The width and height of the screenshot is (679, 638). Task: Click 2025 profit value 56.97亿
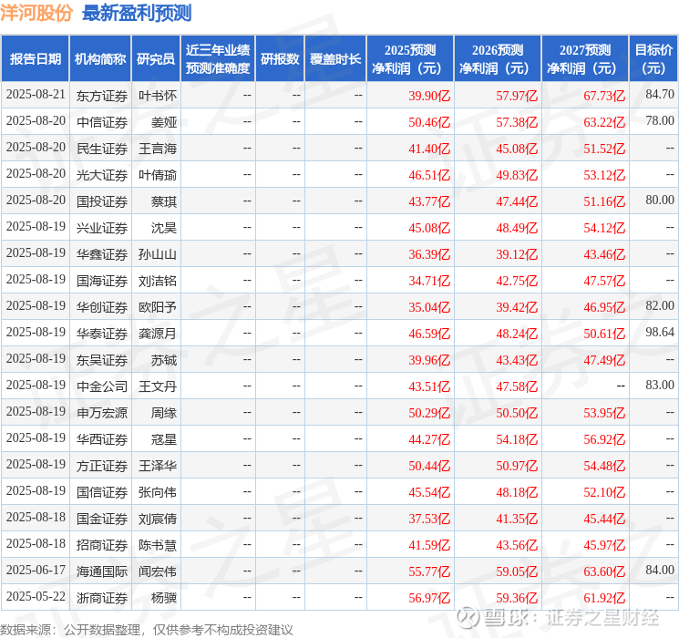[429, 598]
